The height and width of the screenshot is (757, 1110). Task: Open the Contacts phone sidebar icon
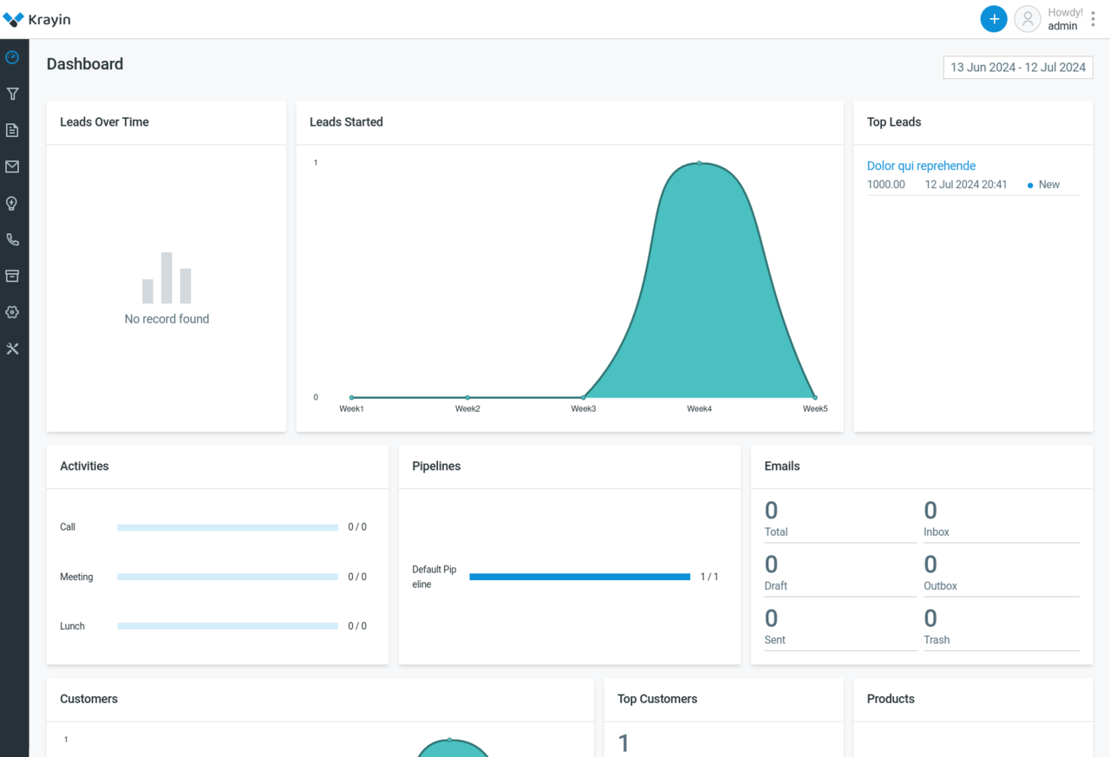tap(12, 239)
